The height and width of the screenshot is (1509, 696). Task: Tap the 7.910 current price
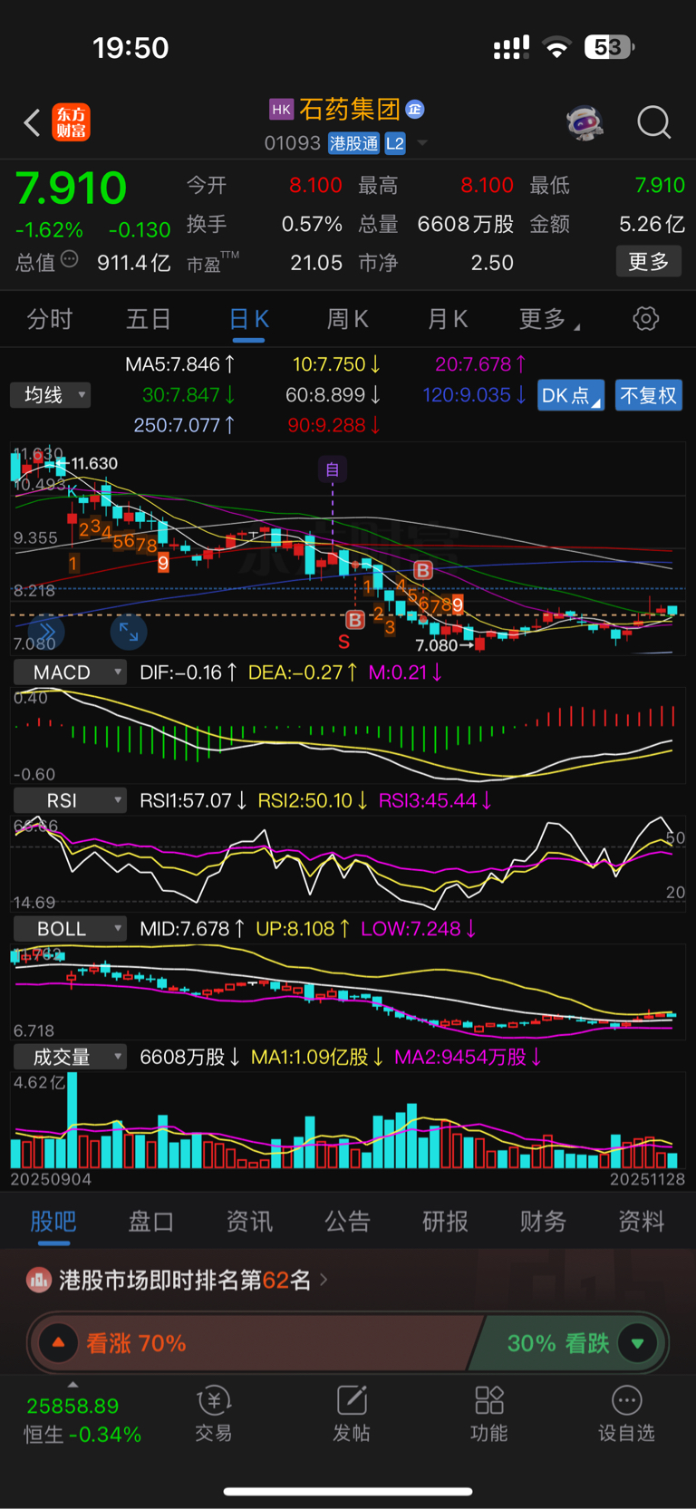tap(71, 189)
